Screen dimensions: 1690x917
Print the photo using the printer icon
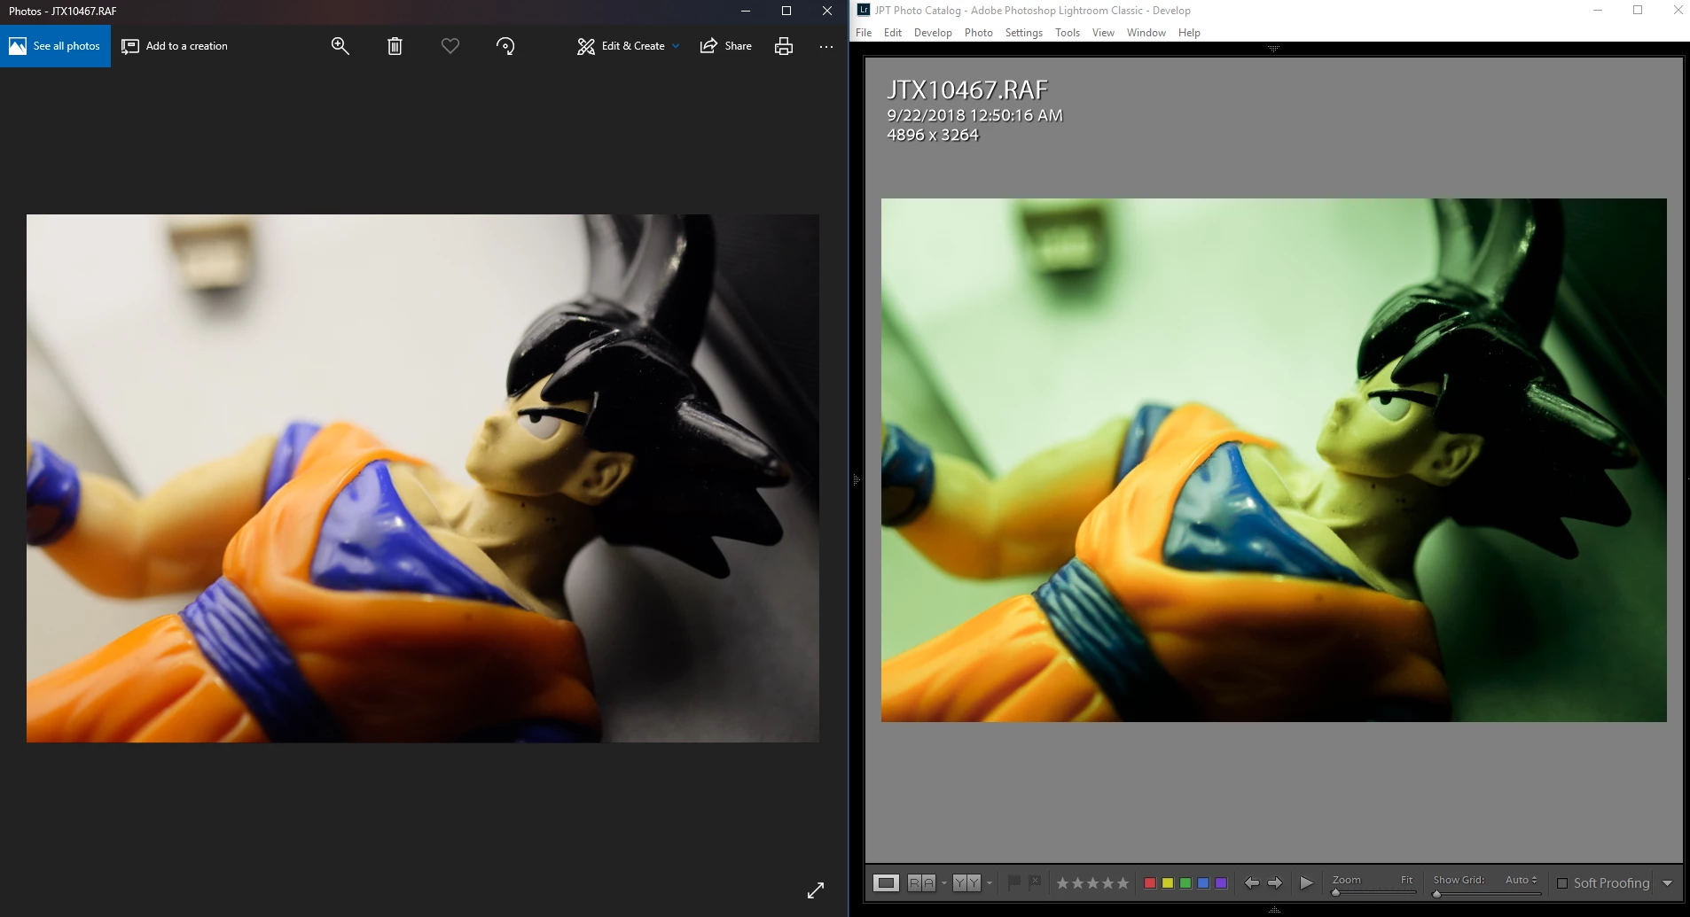pyautogui.click(x=784, y=46)
